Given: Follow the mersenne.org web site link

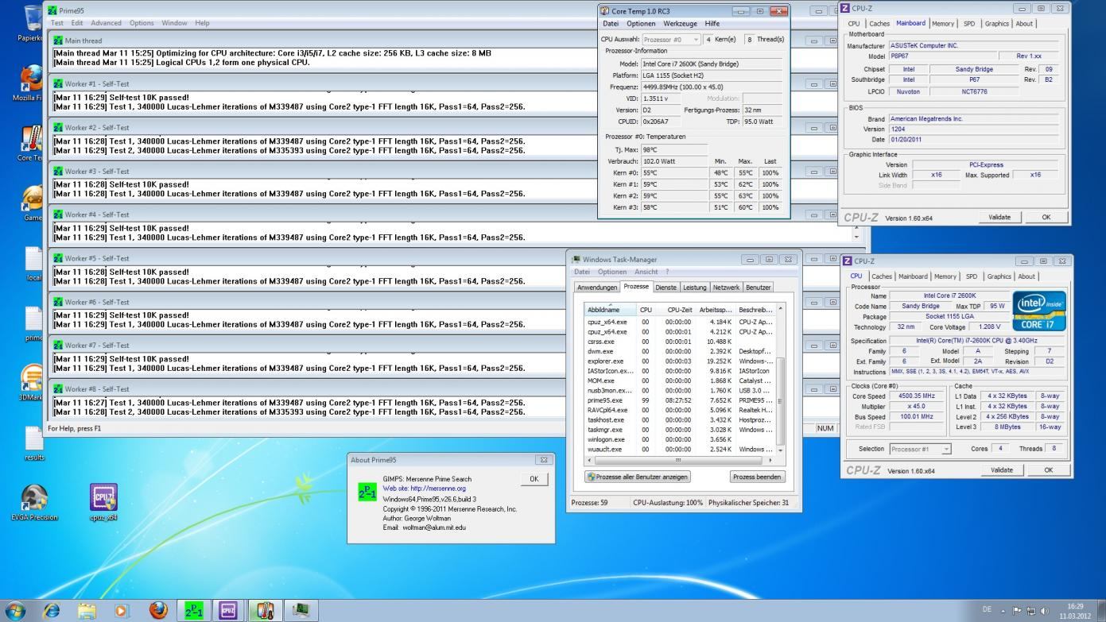Looking at the screenshot, I should coord(438,489).
